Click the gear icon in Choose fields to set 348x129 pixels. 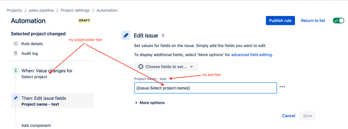pyautogui.click(x=141, y=67)
